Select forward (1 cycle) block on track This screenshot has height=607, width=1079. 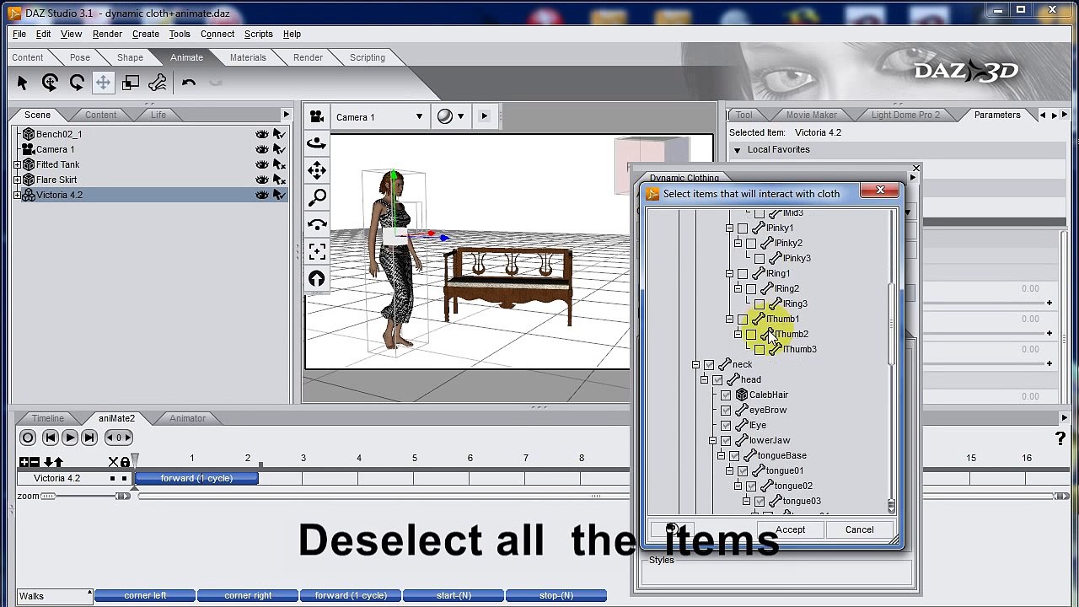(196, 478)
